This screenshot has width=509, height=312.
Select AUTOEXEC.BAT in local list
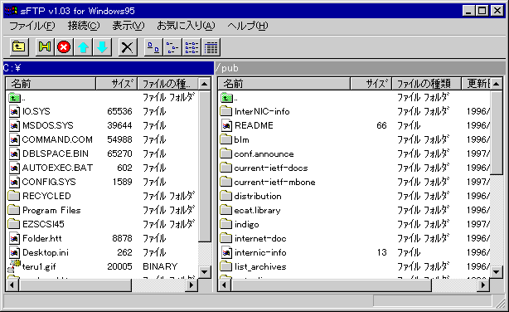coord(57,168)
